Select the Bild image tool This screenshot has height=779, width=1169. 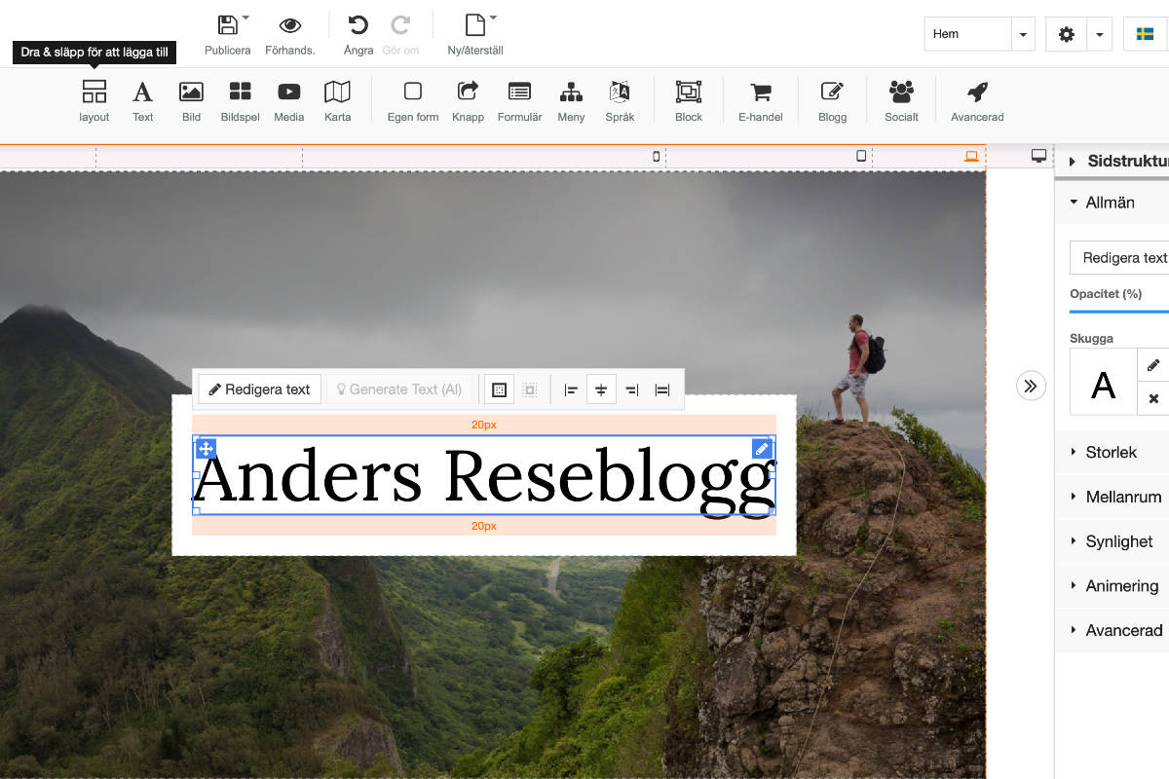click(191, 101)
